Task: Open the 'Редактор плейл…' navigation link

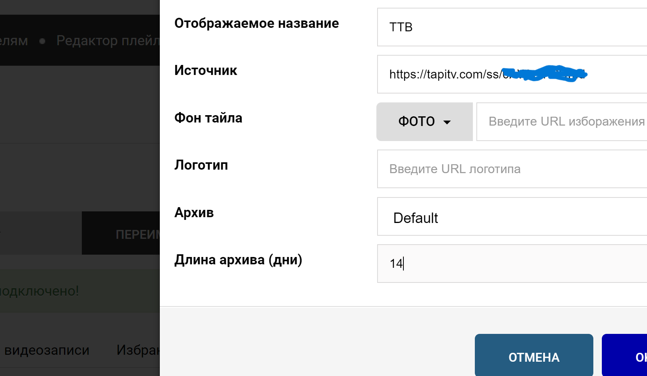Action: (x=108, y=41)
